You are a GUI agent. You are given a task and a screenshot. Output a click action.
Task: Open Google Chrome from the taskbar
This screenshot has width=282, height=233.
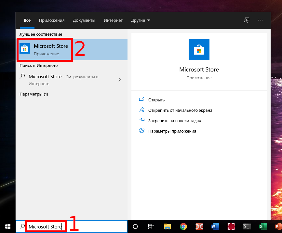(x=183, y=227)
